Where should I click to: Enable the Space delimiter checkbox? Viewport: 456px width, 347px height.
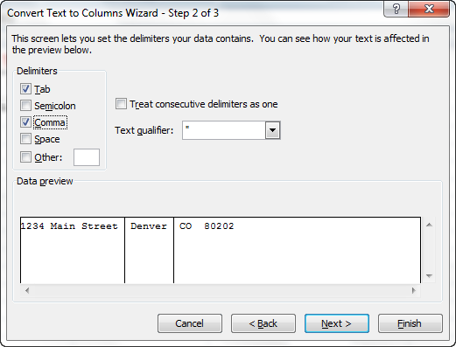tap(25, 139)
